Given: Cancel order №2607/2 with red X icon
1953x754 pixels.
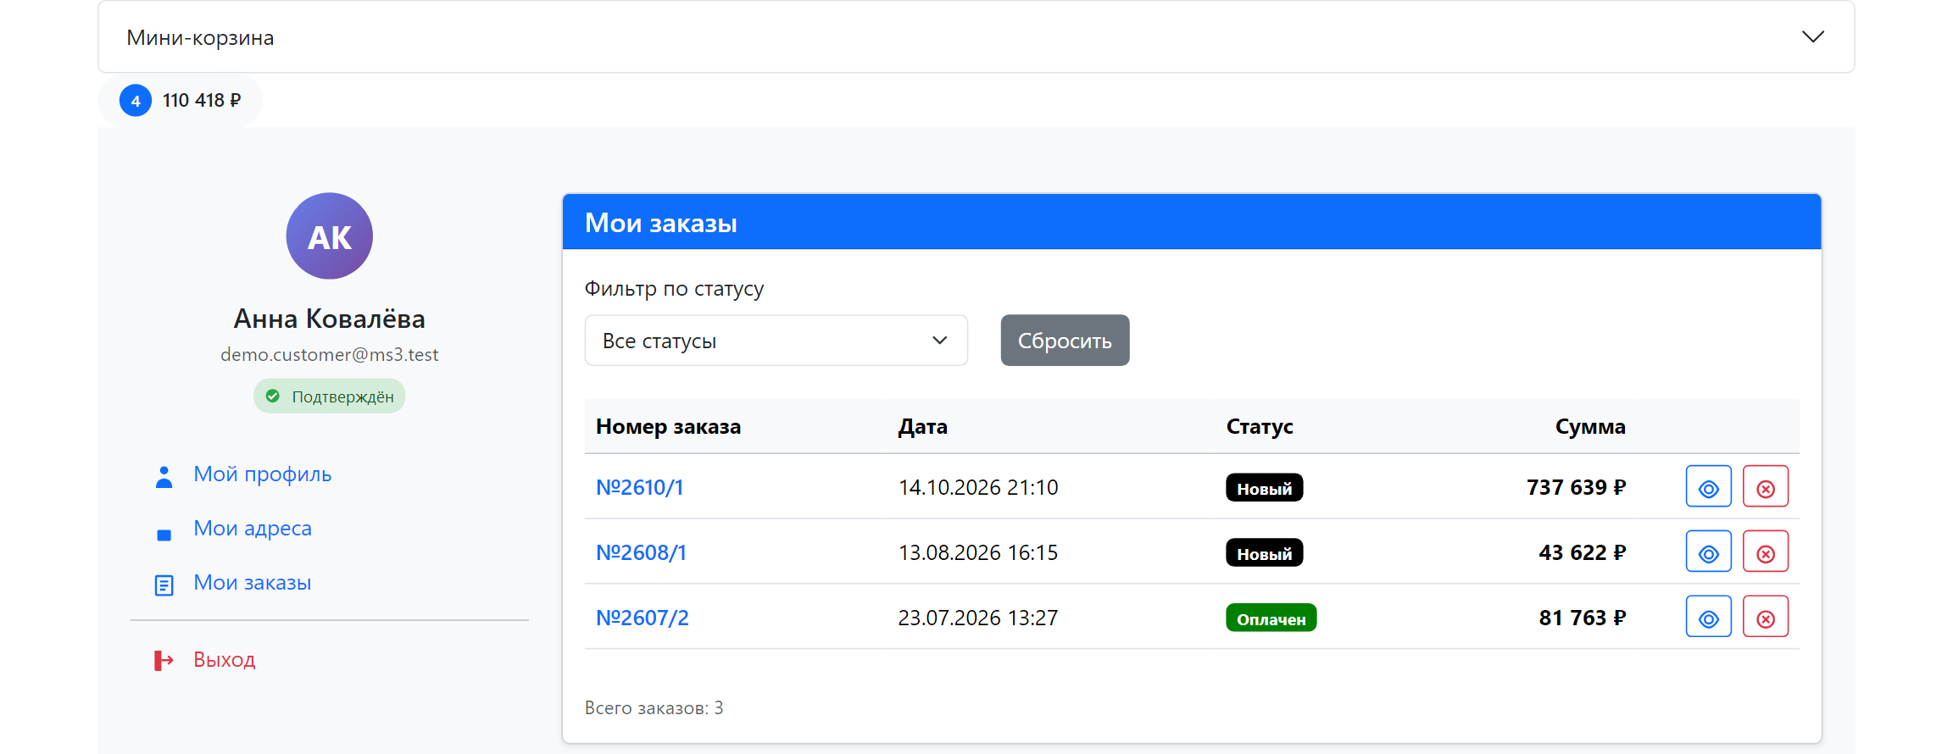Looking at the screenshot, I should click(x=1765, y=618).
